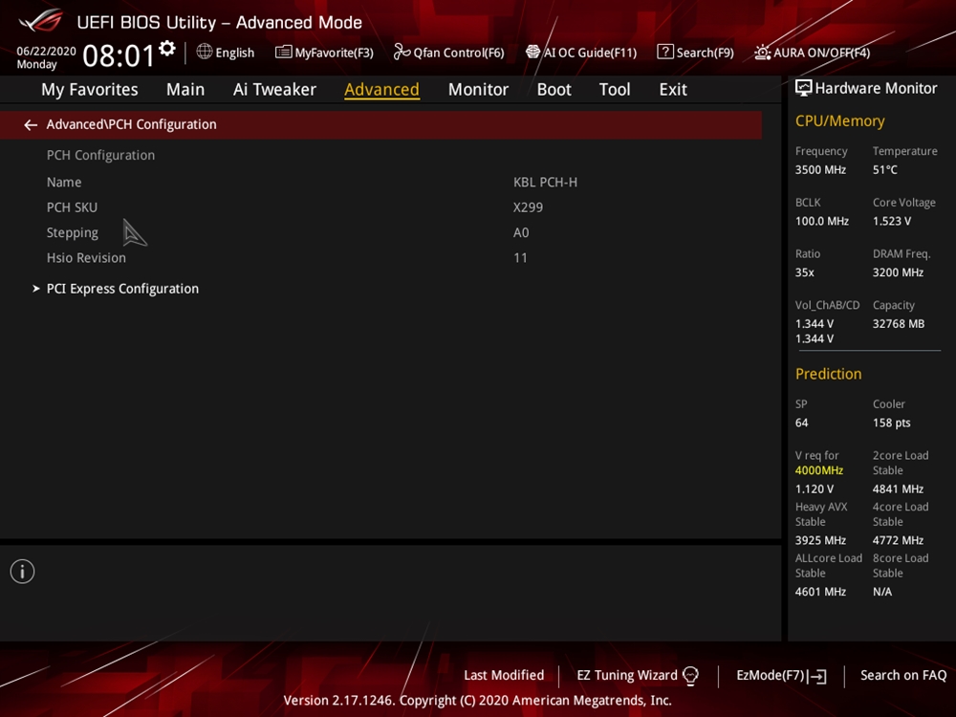This screenshot has width=956, height=717.
Task: Toggle AURA ON/OFF(F4)
Action: click(x=822, y=53)
